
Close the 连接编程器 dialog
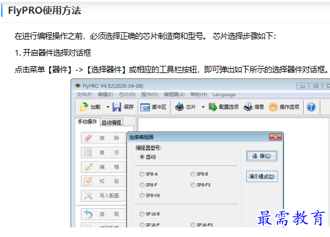point(275,138)
